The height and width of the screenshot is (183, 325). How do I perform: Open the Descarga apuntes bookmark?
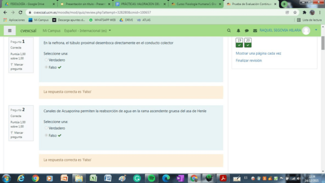pos(69,20)
